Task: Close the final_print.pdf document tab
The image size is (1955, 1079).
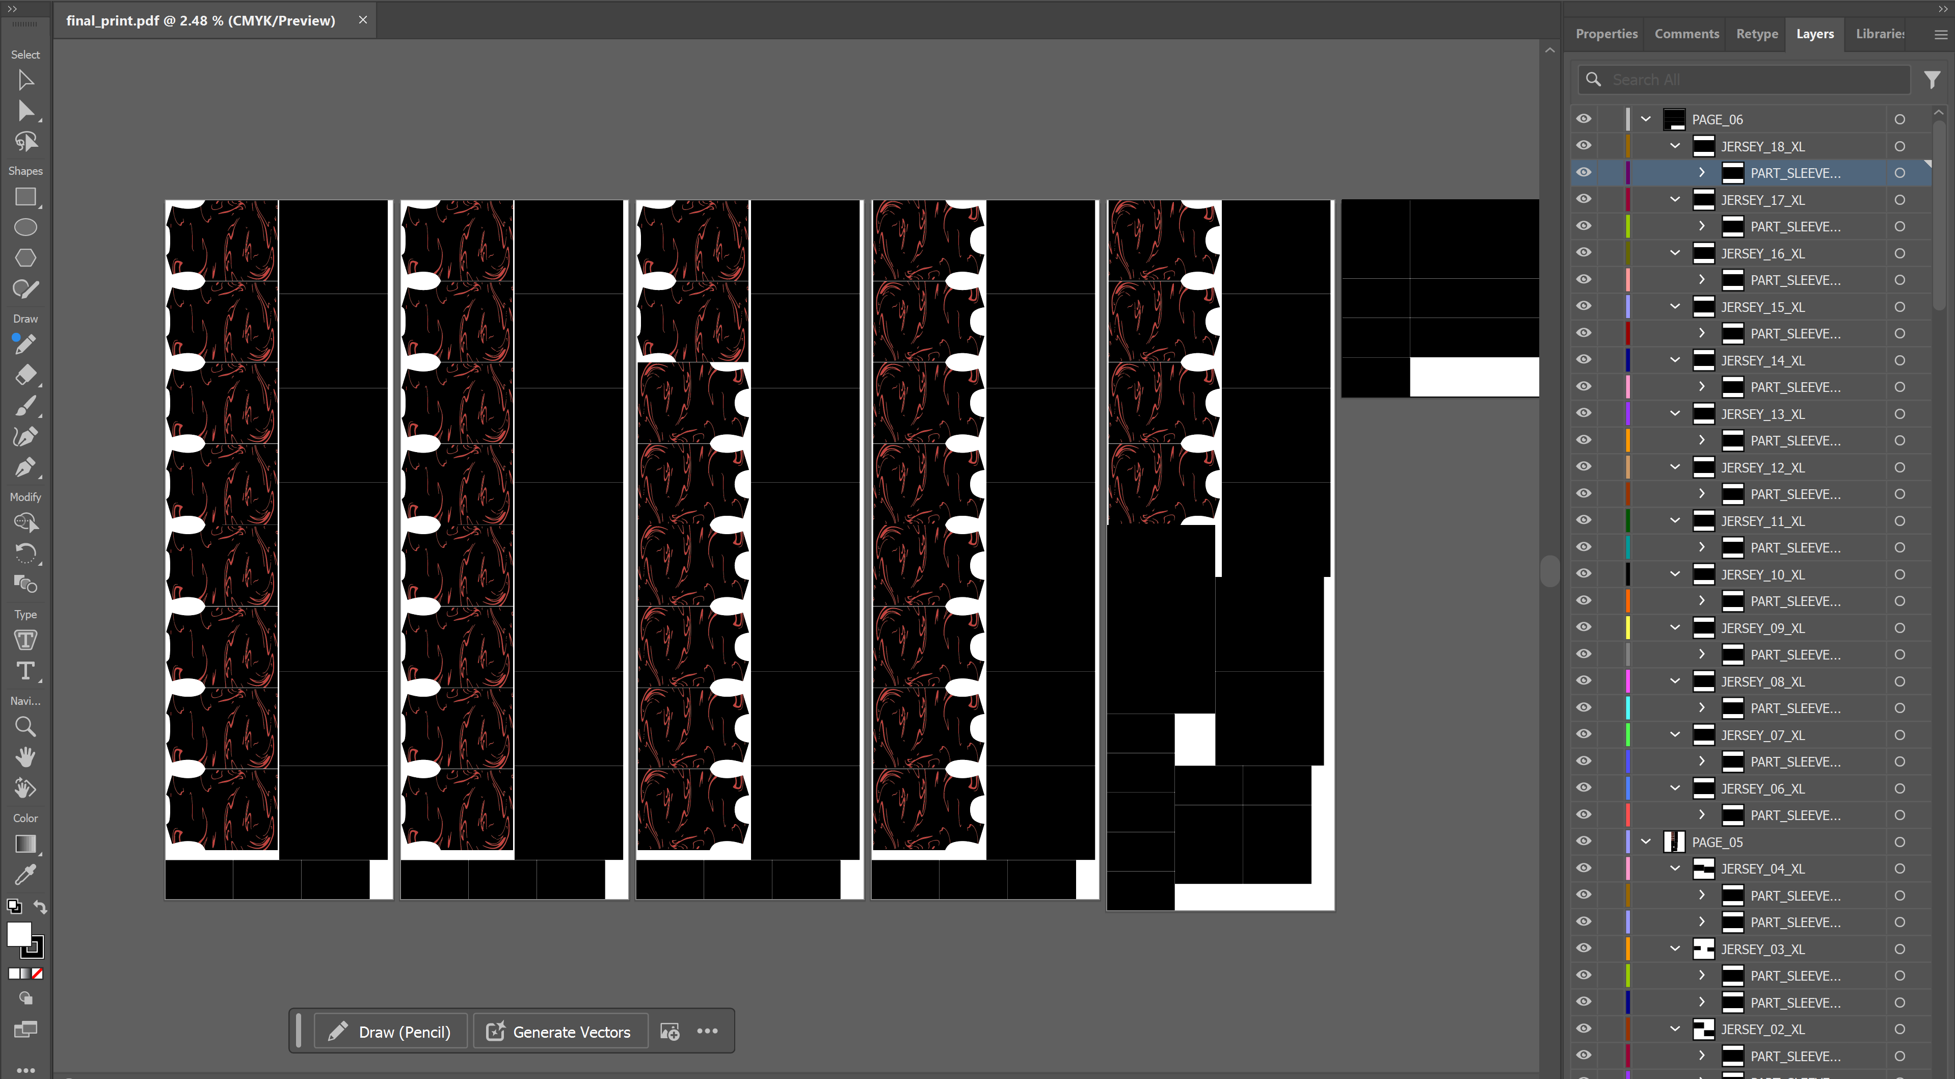Action: (363, 20)
